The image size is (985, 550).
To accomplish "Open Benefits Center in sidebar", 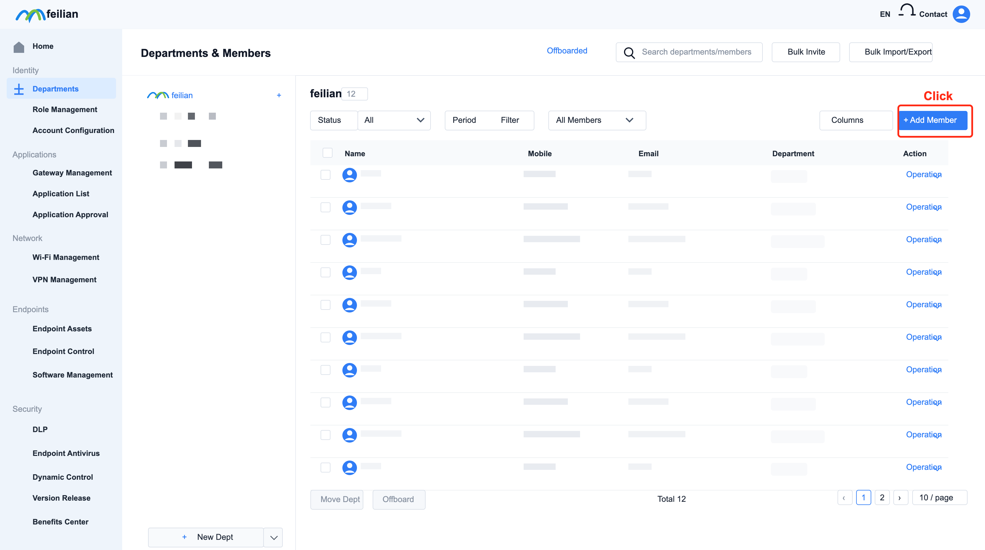I will pyautogui.click(x=61, y=522).
